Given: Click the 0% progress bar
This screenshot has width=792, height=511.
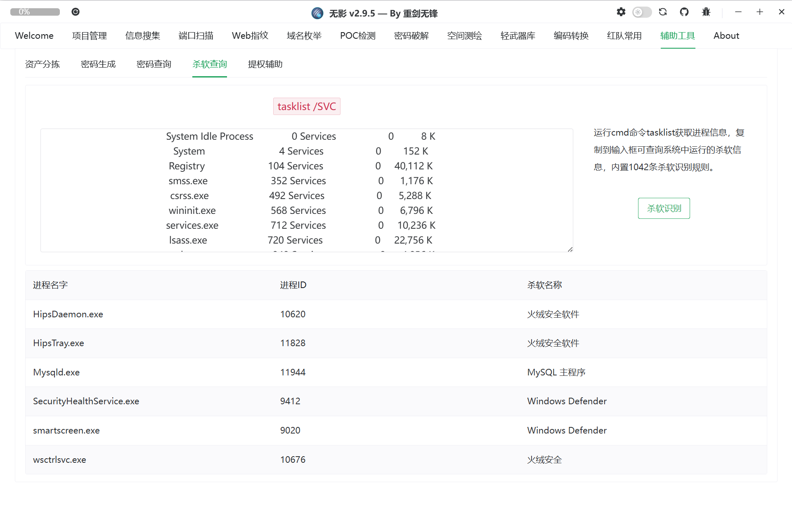Looking at the screenshot, I should tap(35, 12).
